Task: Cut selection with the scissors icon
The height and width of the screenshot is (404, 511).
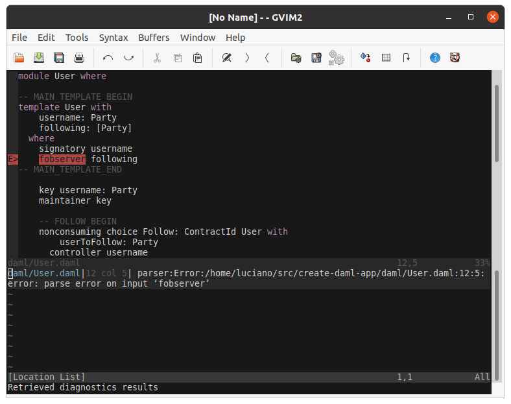Action: point(157,58)
